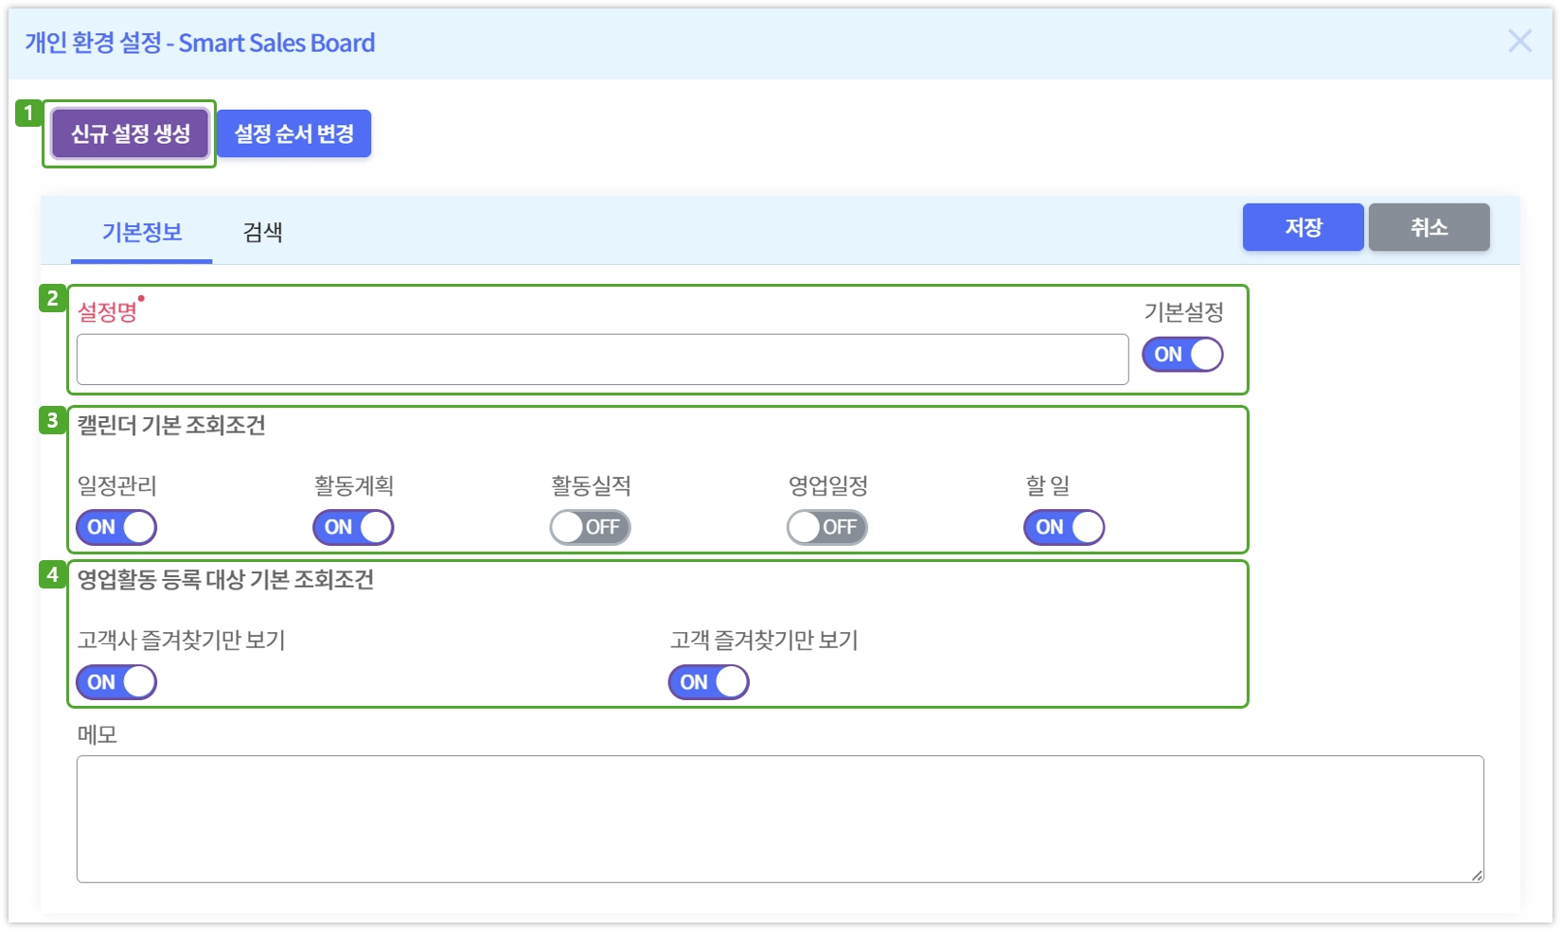Grab the 메모 textarea resize handle
1561x931 pixels.
[1477, 875]
